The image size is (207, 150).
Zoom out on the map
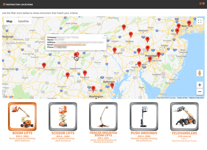click(200, 91)
